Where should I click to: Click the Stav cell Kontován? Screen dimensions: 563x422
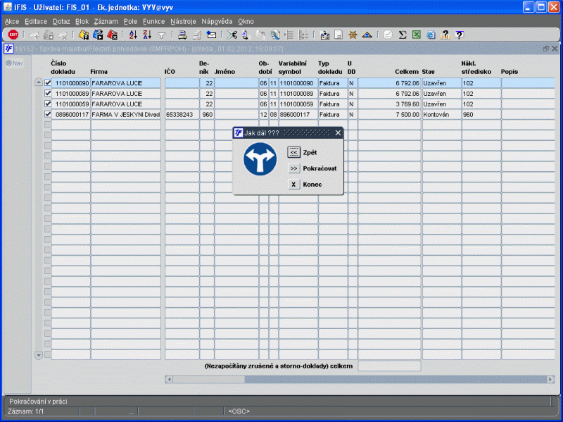pyautogui.click(x=442, y=114)
